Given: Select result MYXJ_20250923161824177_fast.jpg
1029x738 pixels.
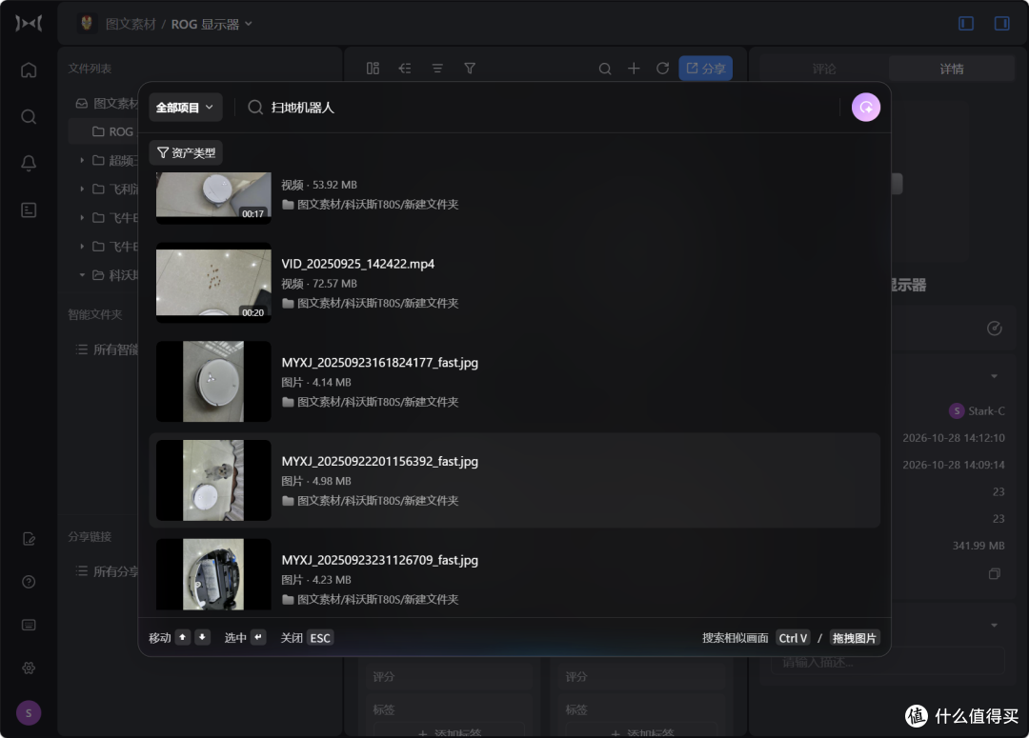Looking at the screenshot, I should pyautogui.click(x=514, y=381).
